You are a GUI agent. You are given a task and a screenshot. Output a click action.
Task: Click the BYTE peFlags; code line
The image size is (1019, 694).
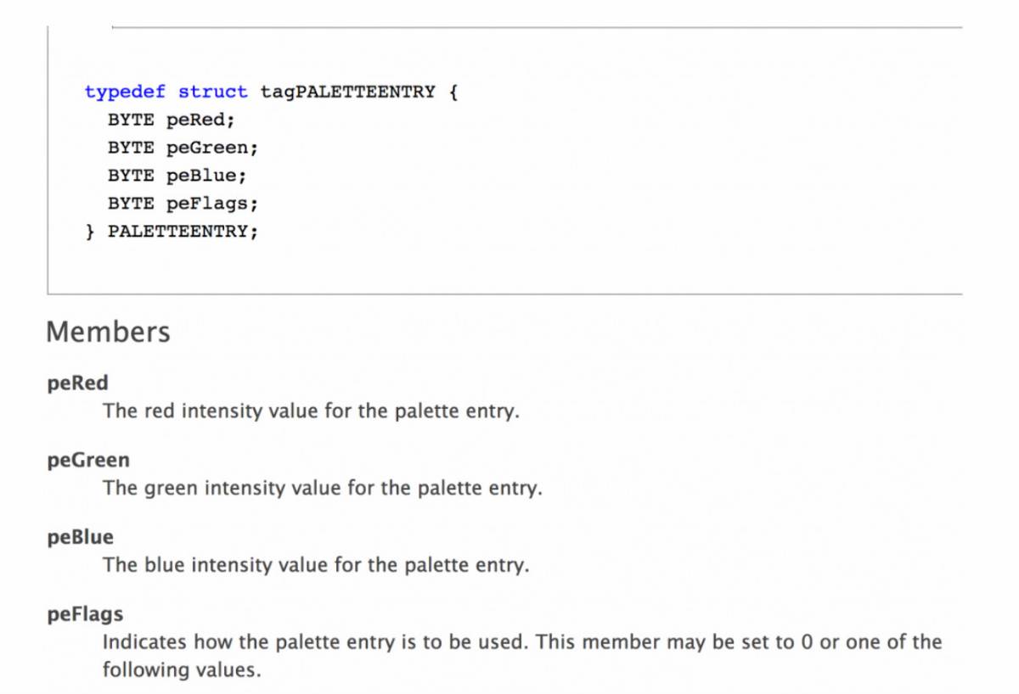click(183, 204)
